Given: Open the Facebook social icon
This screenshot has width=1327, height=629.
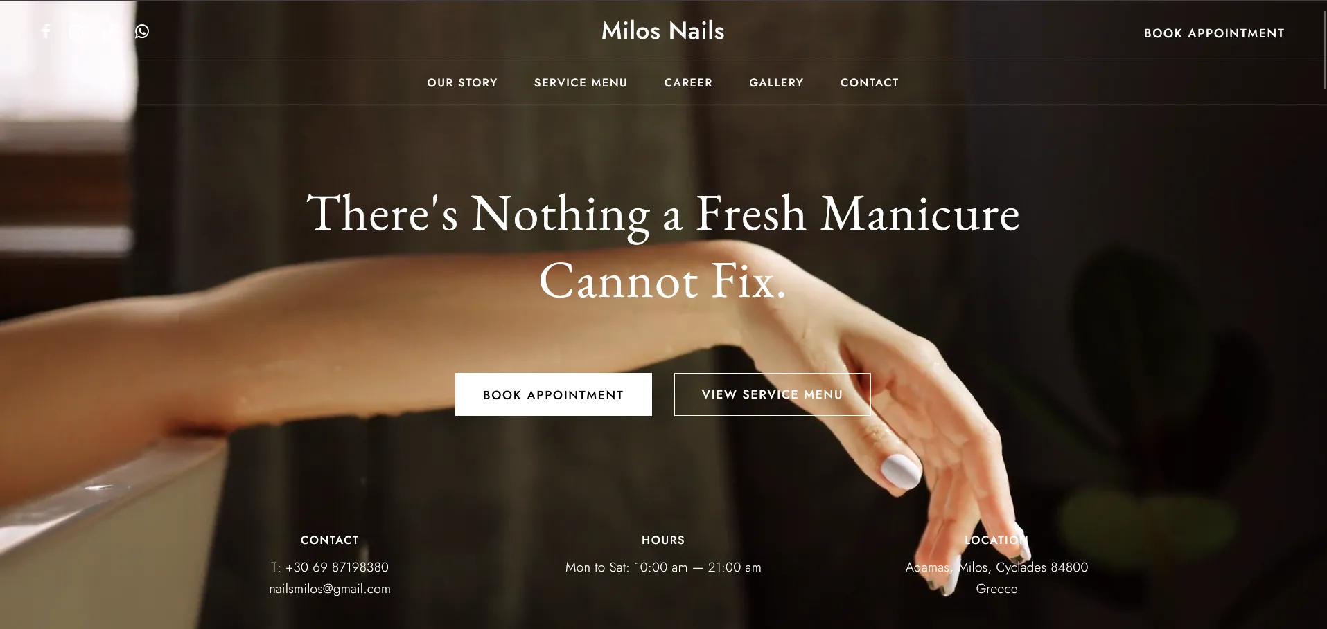Looking at the screenshot, I should click(46, 31).
